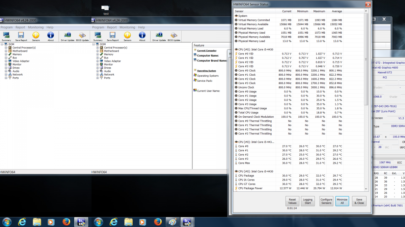Screen dimensions: 405x227
Task: Open Configure Sensors
Action: click(x=326, y=201)
